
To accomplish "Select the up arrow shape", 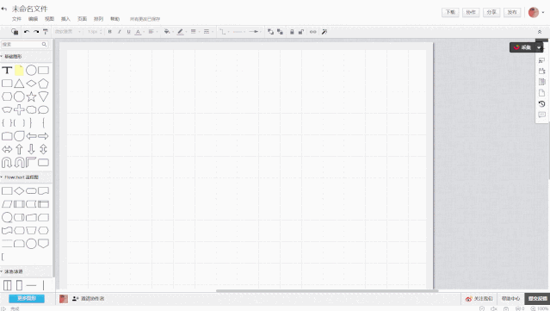I will pyautogui.click(x=19, y=149).
